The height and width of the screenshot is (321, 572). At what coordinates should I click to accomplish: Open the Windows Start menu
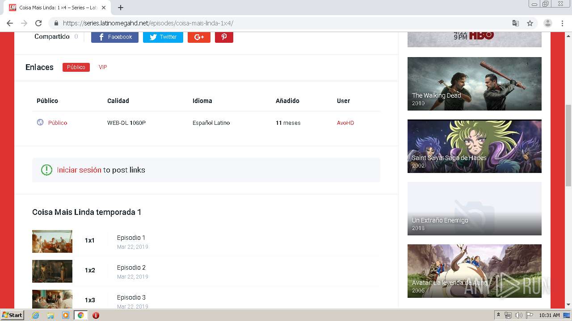pos(13,315)
